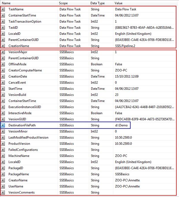Click the icon next to MachineName row

pyautogui.click(x=3, y=156)
